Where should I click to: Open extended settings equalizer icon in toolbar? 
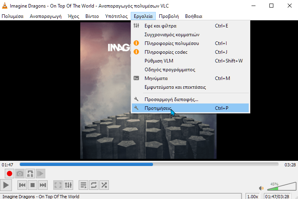point(68,185)
